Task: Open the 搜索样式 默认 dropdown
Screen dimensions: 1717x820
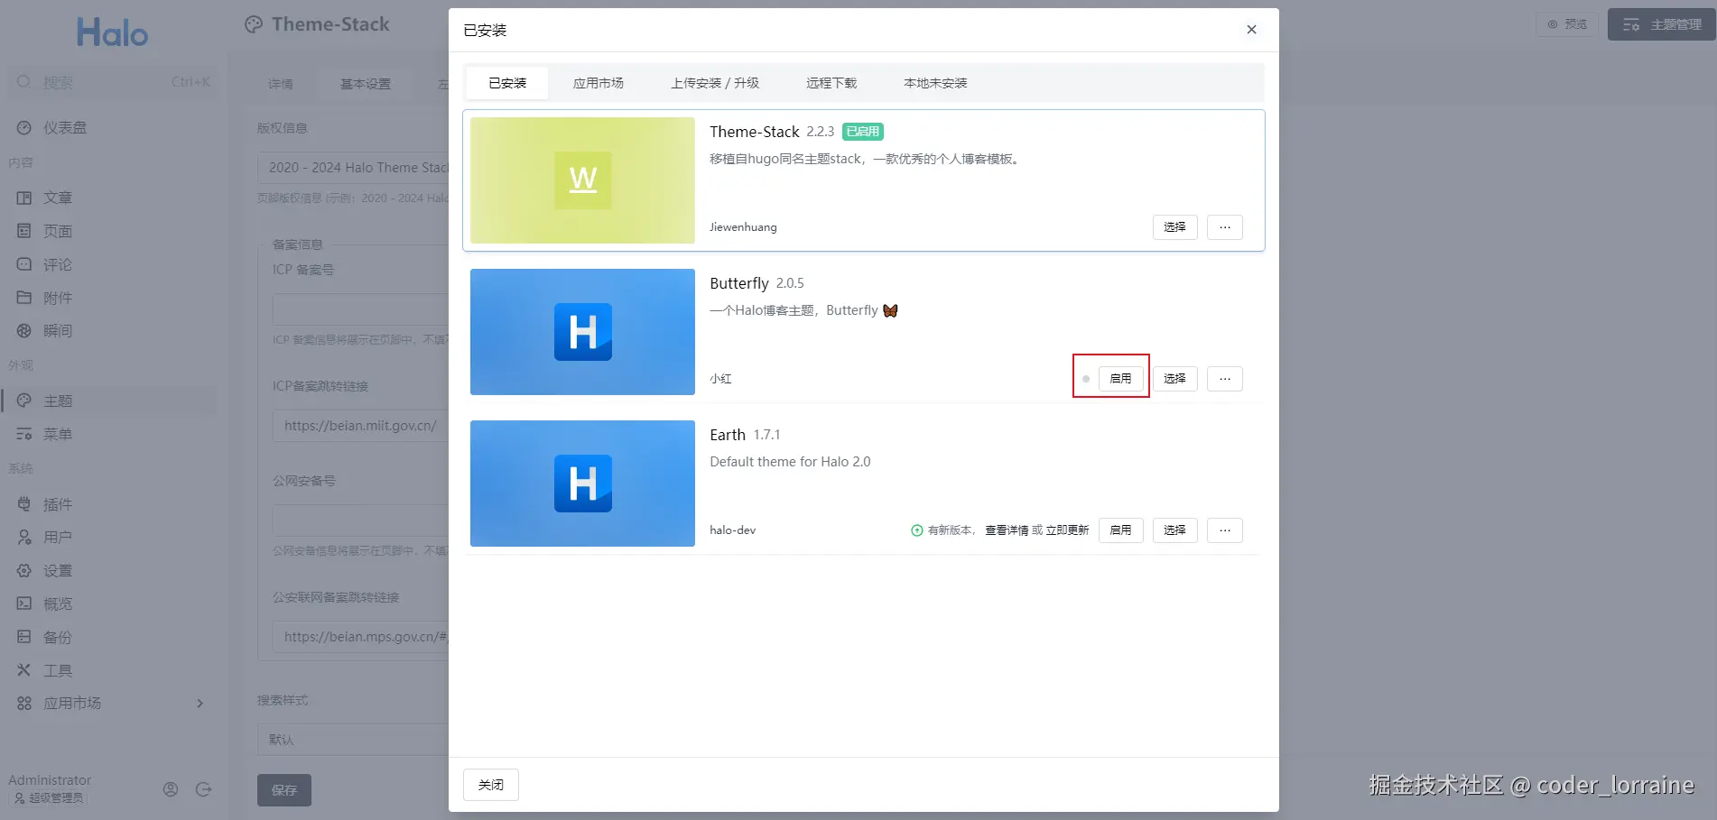Action: point(353,740)
